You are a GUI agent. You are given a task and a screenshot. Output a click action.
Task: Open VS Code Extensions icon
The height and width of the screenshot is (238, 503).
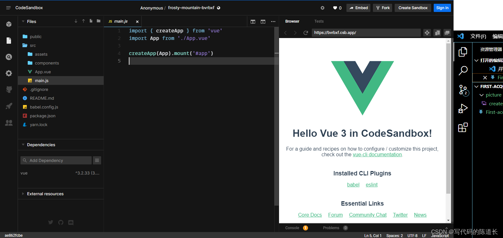(463, 127)
